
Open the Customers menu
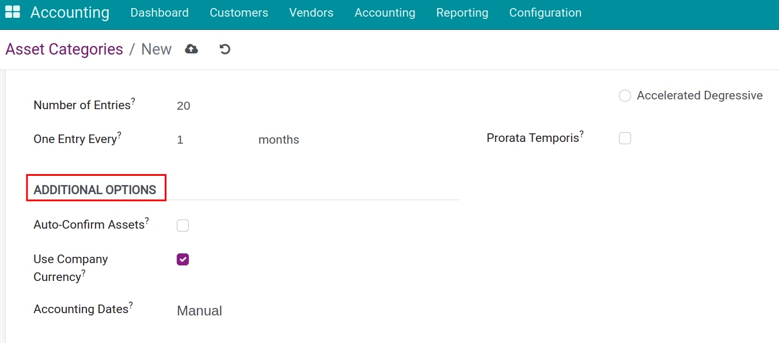[x=238, y=13]
